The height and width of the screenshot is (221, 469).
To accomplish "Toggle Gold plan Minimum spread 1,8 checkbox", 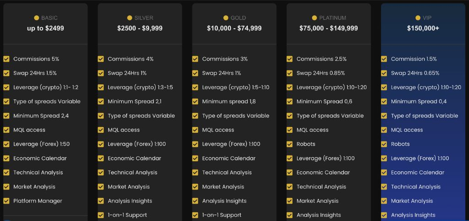I will click(x=195, y=101).
